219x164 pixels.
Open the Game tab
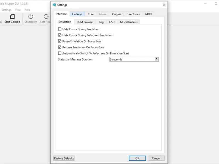103,14
